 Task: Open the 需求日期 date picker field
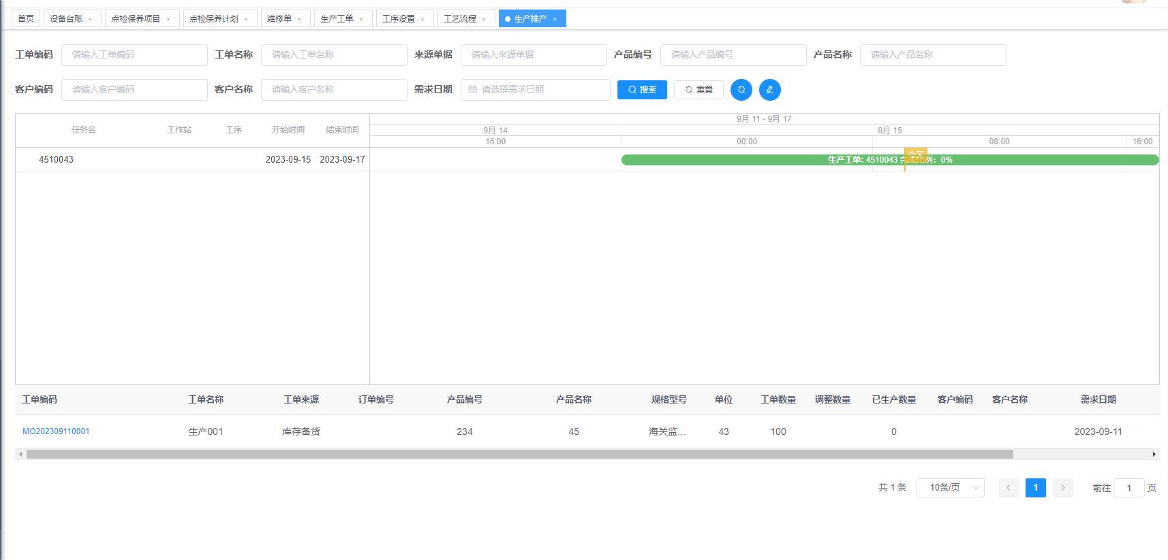click(x=535, y=90)
